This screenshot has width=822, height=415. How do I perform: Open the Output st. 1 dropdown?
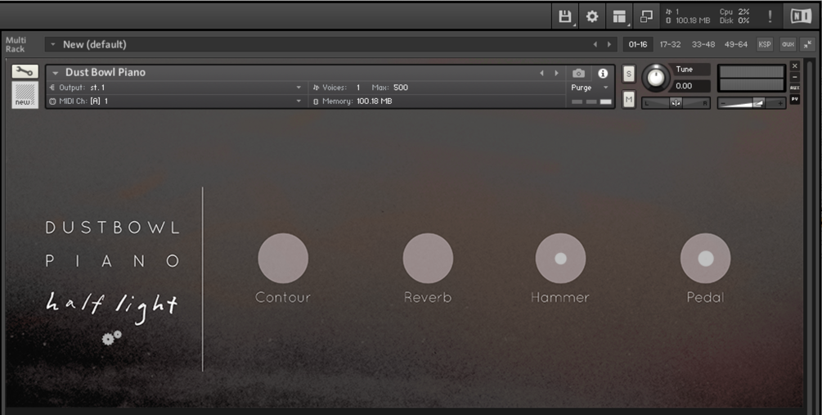[x=299, y=88]
